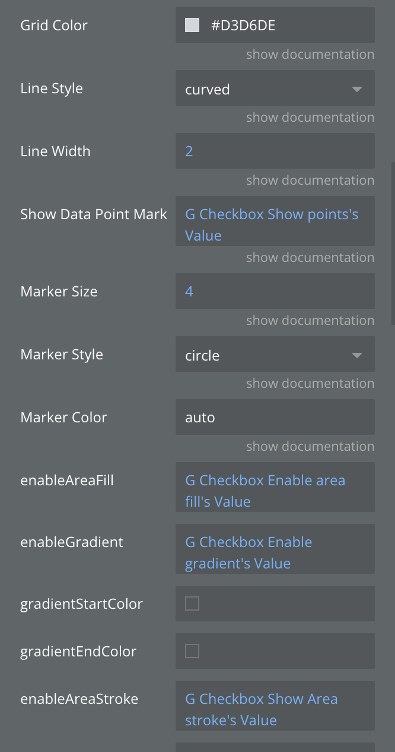Show documentation for Marker Size

tap(310, 321)
